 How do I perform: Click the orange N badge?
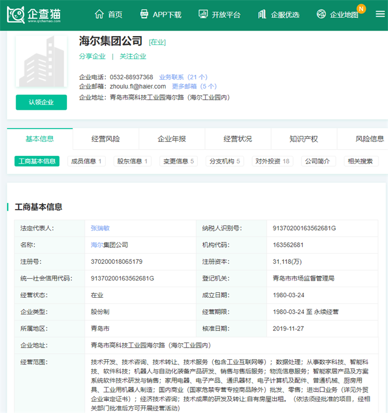click(361, 9)
